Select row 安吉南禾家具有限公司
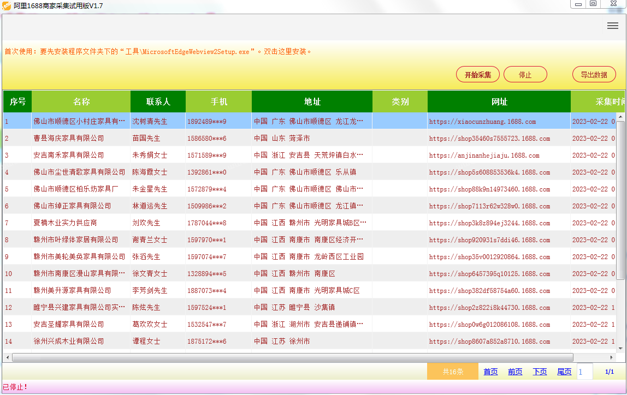 [x=310, y=155]
